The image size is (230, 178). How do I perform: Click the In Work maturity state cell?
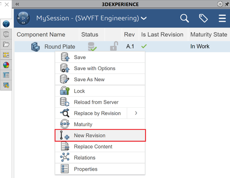click(200, 46)
